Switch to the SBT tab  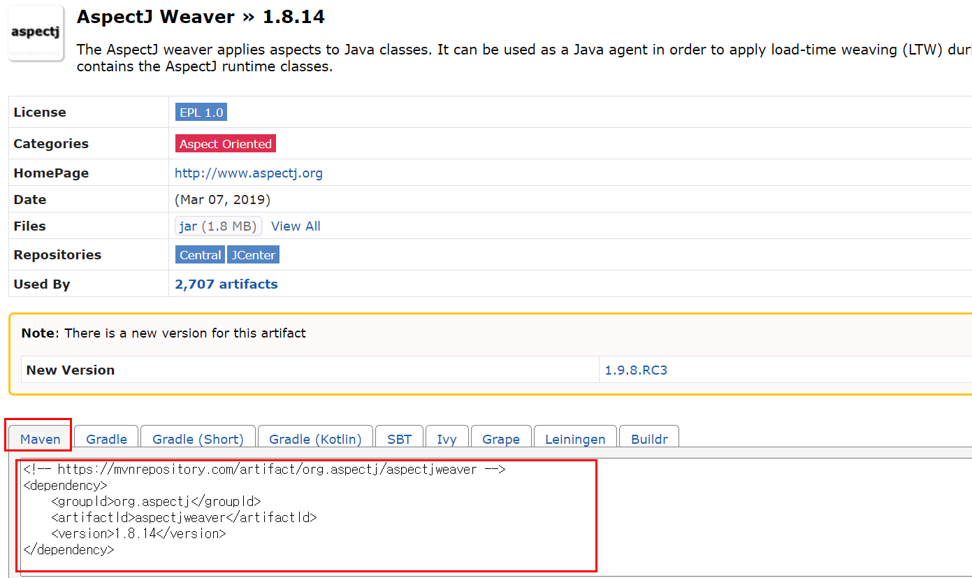399,439
